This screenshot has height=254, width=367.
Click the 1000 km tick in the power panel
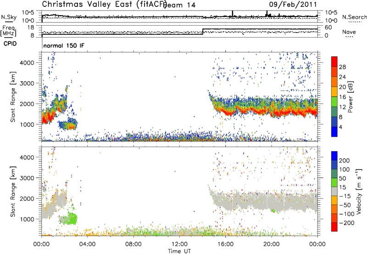pos(27,124)
